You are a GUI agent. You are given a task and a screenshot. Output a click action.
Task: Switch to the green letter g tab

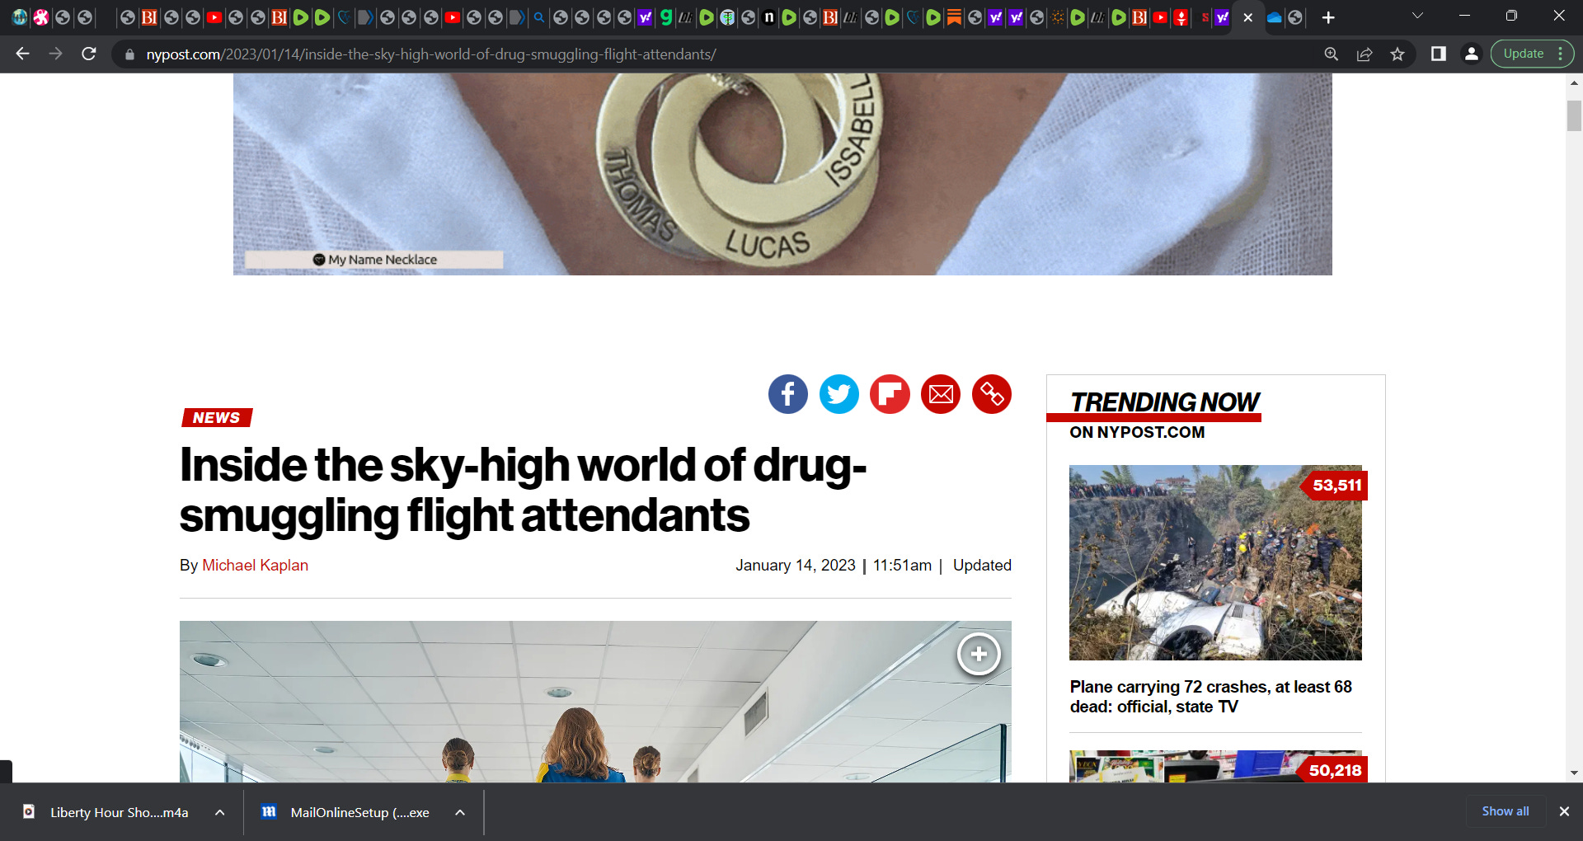[x=666, y=17]
